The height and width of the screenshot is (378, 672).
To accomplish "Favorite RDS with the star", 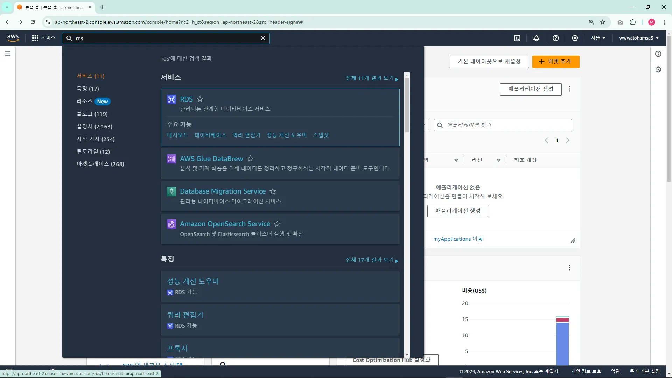I will pyautogui.click(x=200, y=99).
